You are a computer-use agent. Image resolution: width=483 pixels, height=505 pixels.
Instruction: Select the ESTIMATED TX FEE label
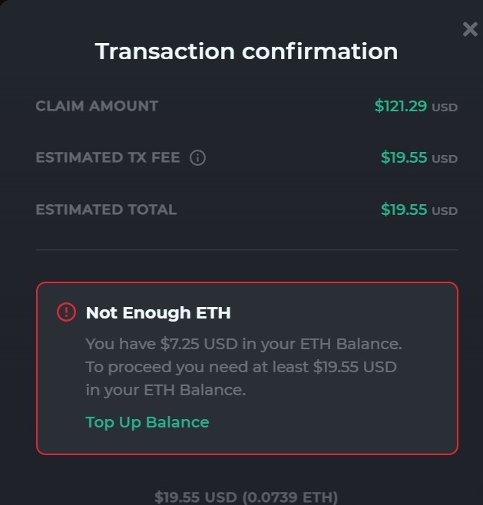pos(108,157)
